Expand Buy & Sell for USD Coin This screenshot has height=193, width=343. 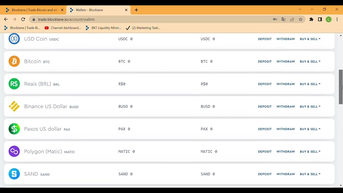(x=310, y=39)
